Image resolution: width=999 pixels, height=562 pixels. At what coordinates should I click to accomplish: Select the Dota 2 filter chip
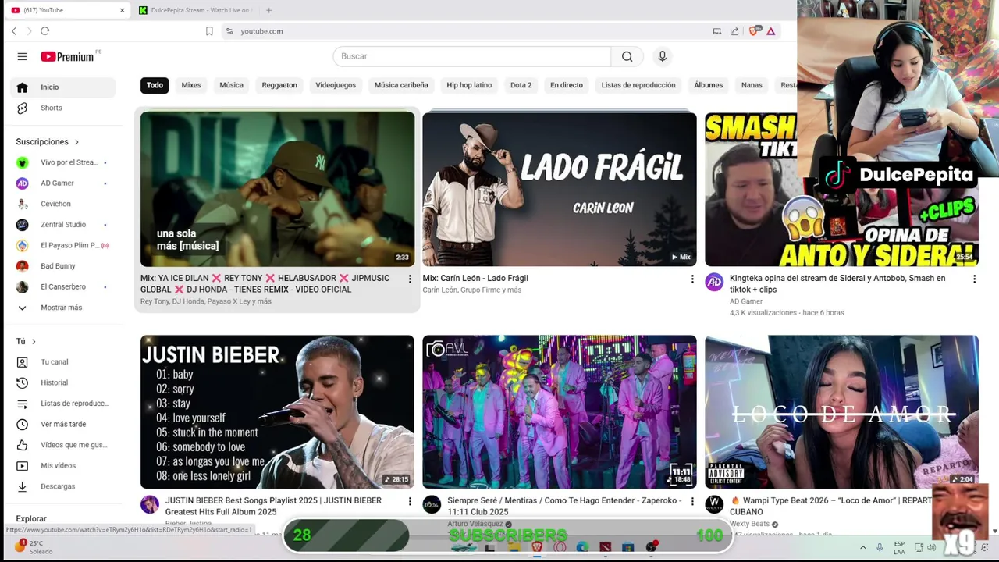click(521, 85)
